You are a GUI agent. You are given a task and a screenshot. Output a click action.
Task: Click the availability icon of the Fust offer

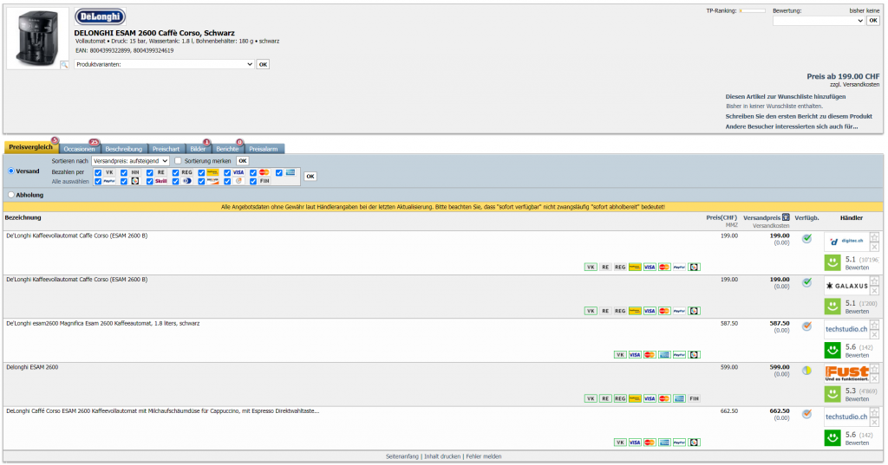pos(806,371)
